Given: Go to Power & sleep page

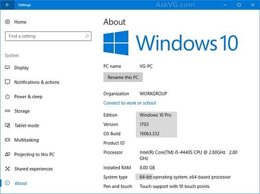Looking at the screenshot, I should point(29,97).
